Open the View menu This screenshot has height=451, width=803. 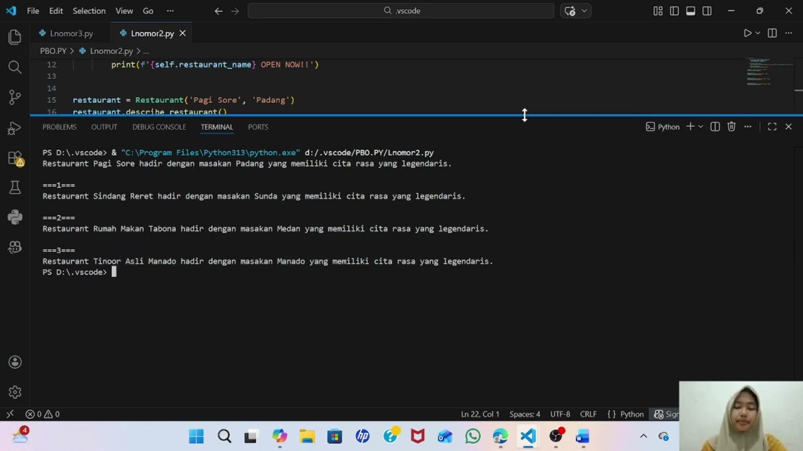click(124, 11)
